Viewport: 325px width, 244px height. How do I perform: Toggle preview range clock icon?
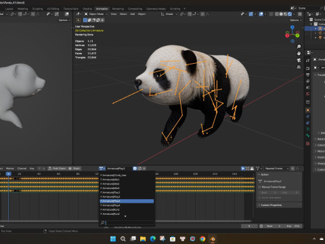(261, 226)
